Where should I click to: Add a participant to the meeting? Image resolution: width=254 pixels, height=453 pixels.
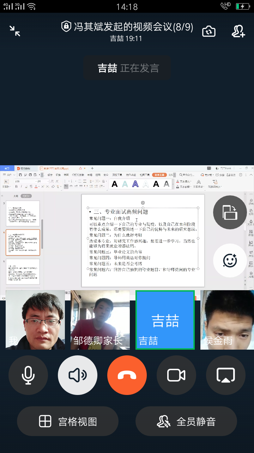coord(238,31)
